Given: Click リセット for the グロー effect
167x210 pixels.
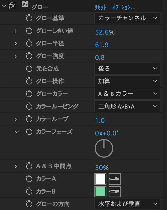Looking at the screenshot, I should (100, 7).
